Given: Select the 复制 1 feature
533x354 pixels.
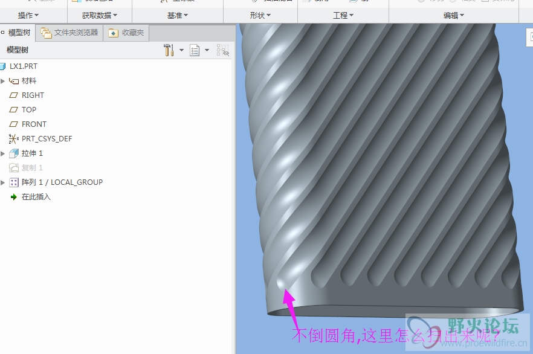Looking at the screenshot, I should coord(32,168).
